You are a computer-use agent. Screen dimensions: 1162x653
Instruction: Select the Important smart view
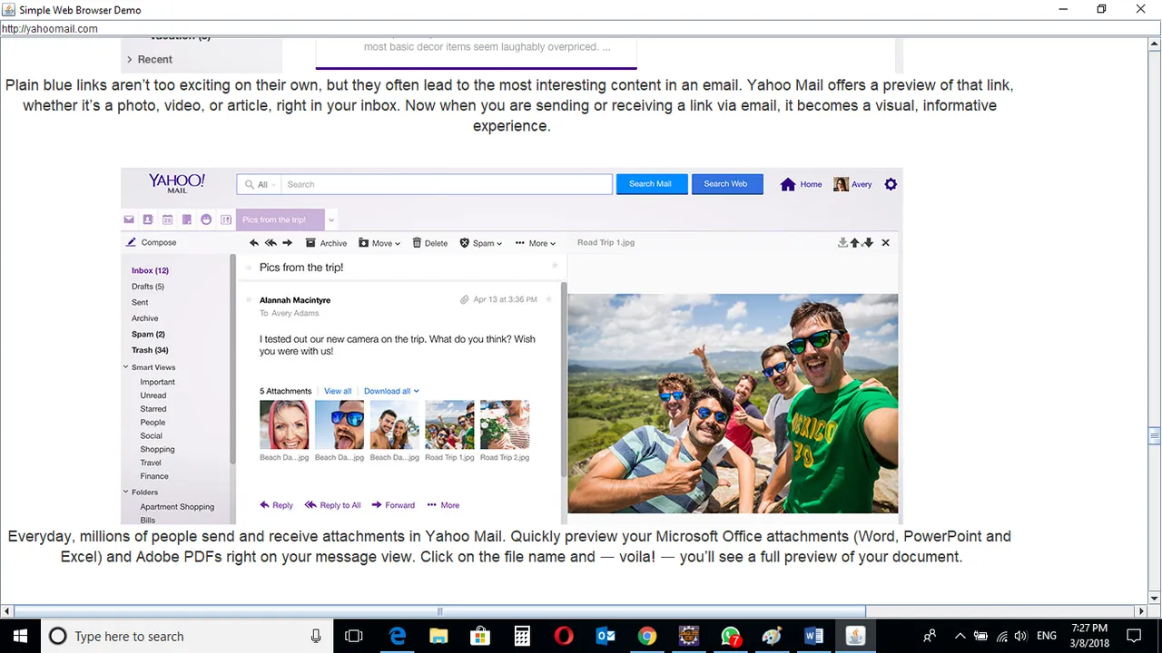(157, 382)
